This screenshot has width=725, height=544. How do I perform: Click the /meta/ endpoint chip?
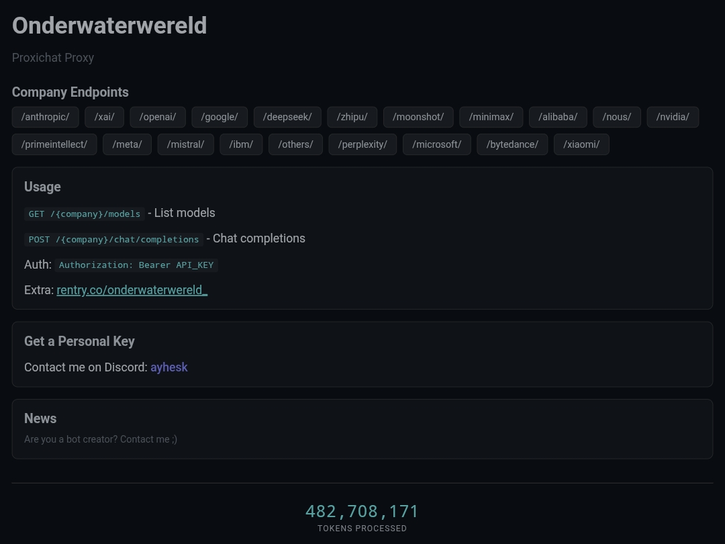(127, 144)
